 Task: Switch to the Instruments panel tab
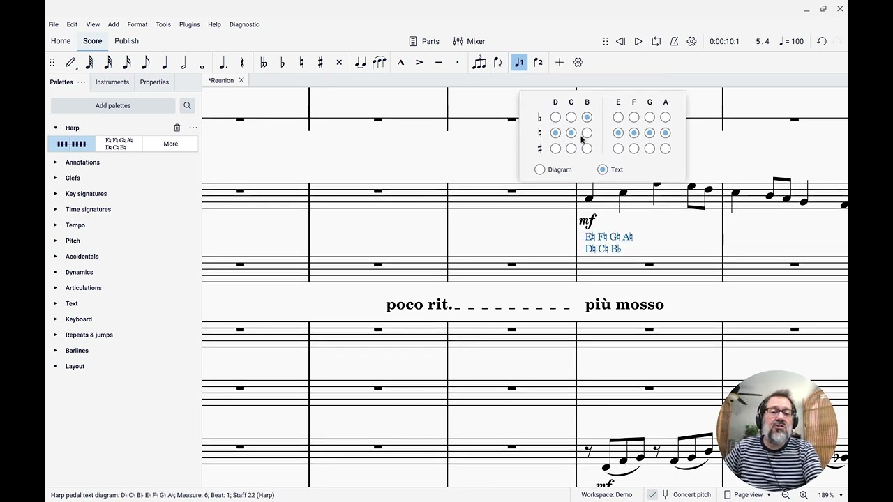[112, 82]
